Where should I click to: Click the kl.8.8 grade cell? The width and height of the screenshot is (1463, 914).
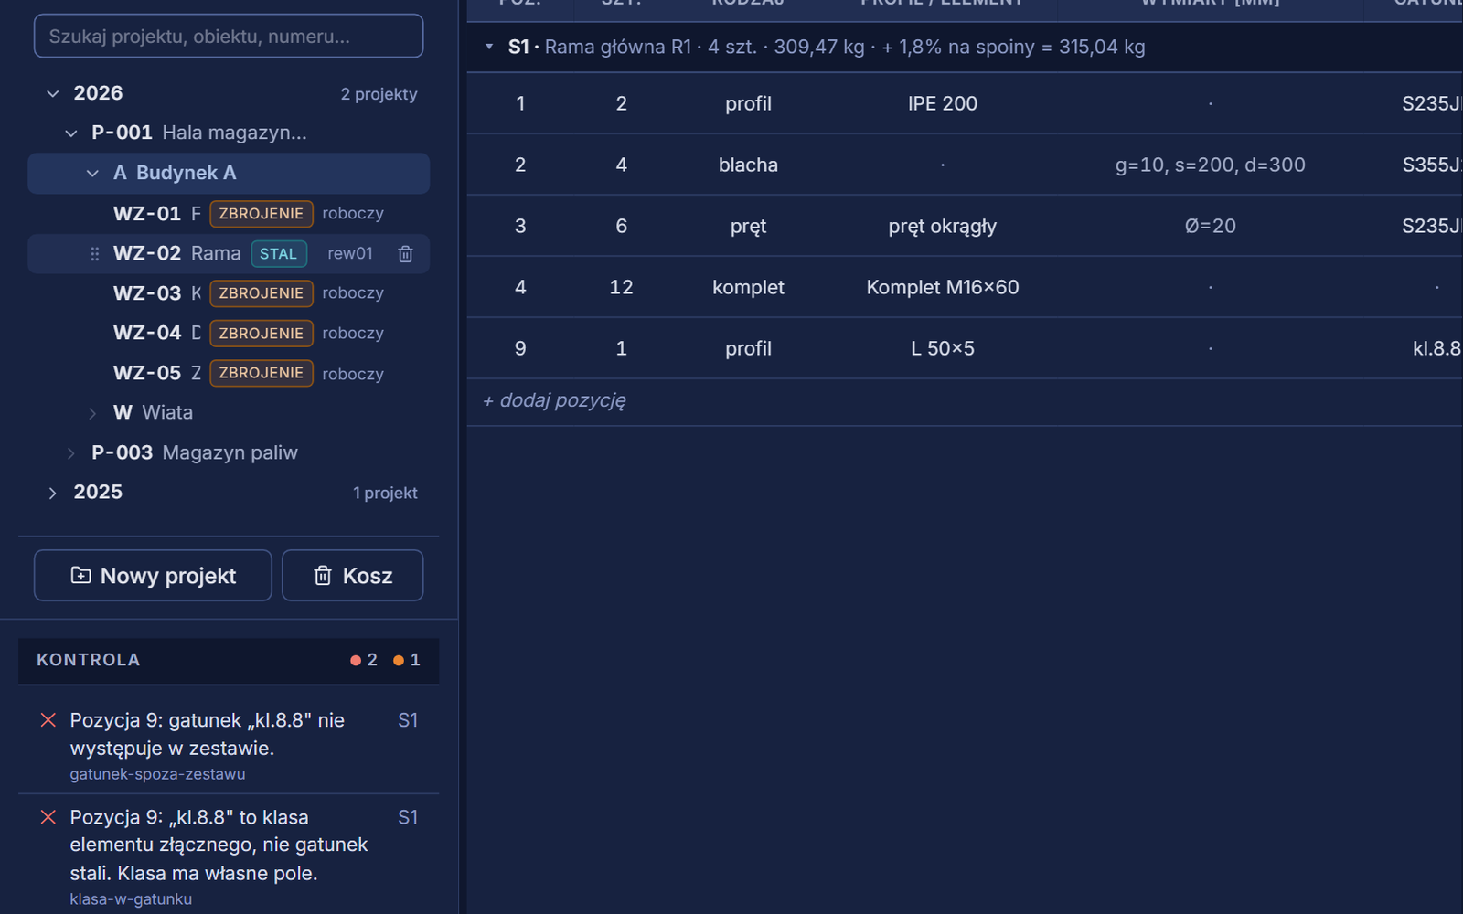pyautogui.click(x=1436, y=348)
